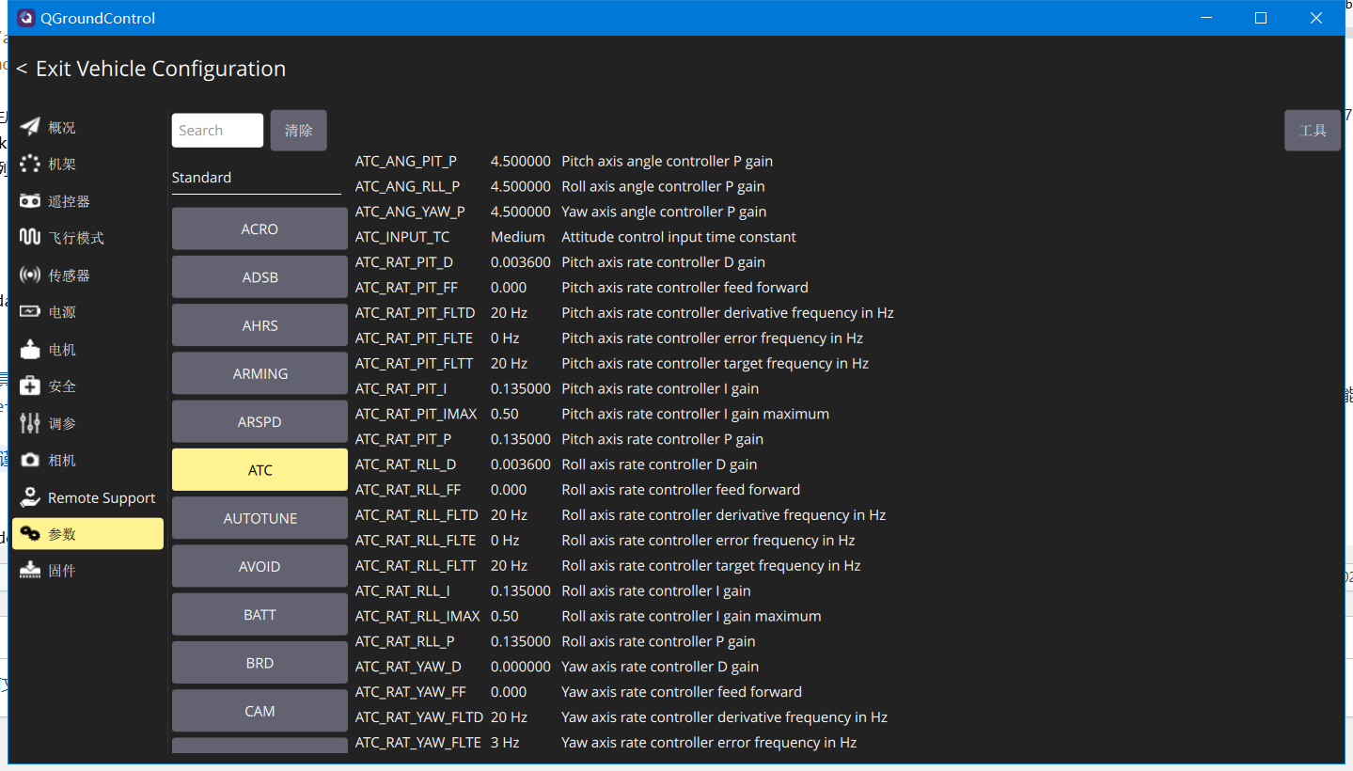Select the Motors icon in sidebar
Image resolution: width=1353 pixels, height=771 pixels.
[30, 350]
